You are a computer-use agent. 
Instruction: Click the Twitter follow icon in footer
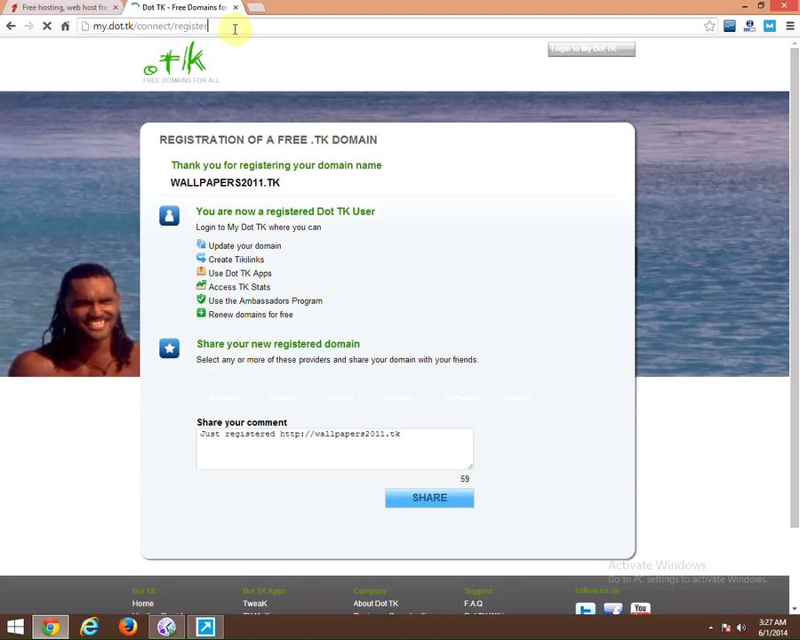coord(585,609)
